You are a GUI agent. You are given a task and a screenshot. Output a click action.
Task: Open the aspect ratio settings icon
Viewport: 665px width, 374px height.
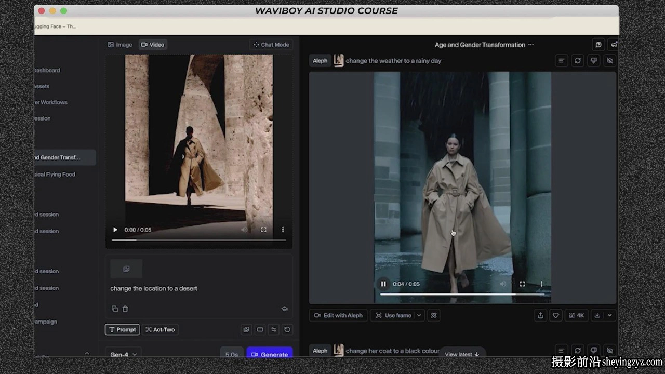click(260, 329)
